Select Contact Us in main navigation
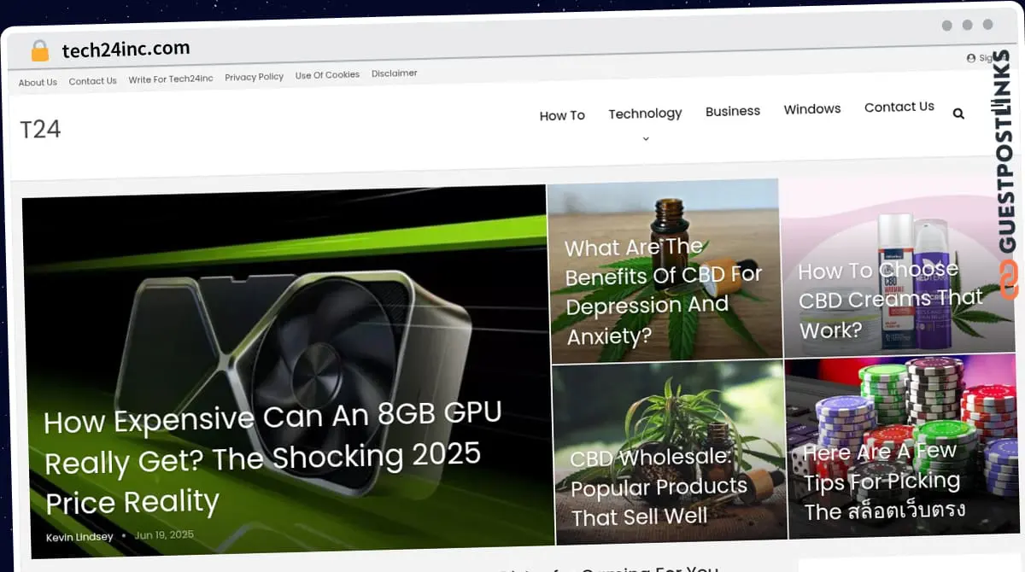 [x=899, y=107]
